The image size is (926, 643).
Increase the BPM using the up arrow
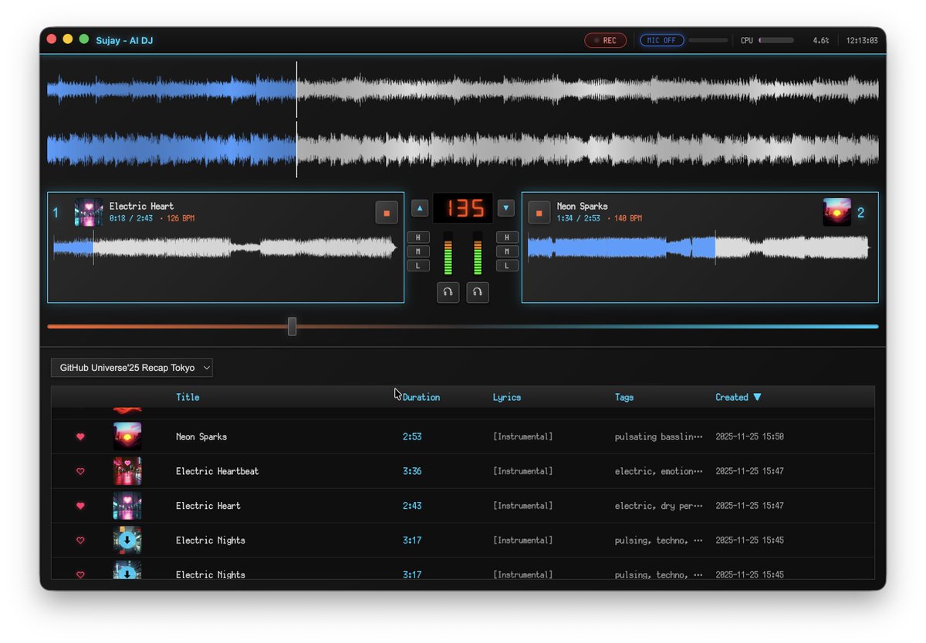click(x=419, y=207)
